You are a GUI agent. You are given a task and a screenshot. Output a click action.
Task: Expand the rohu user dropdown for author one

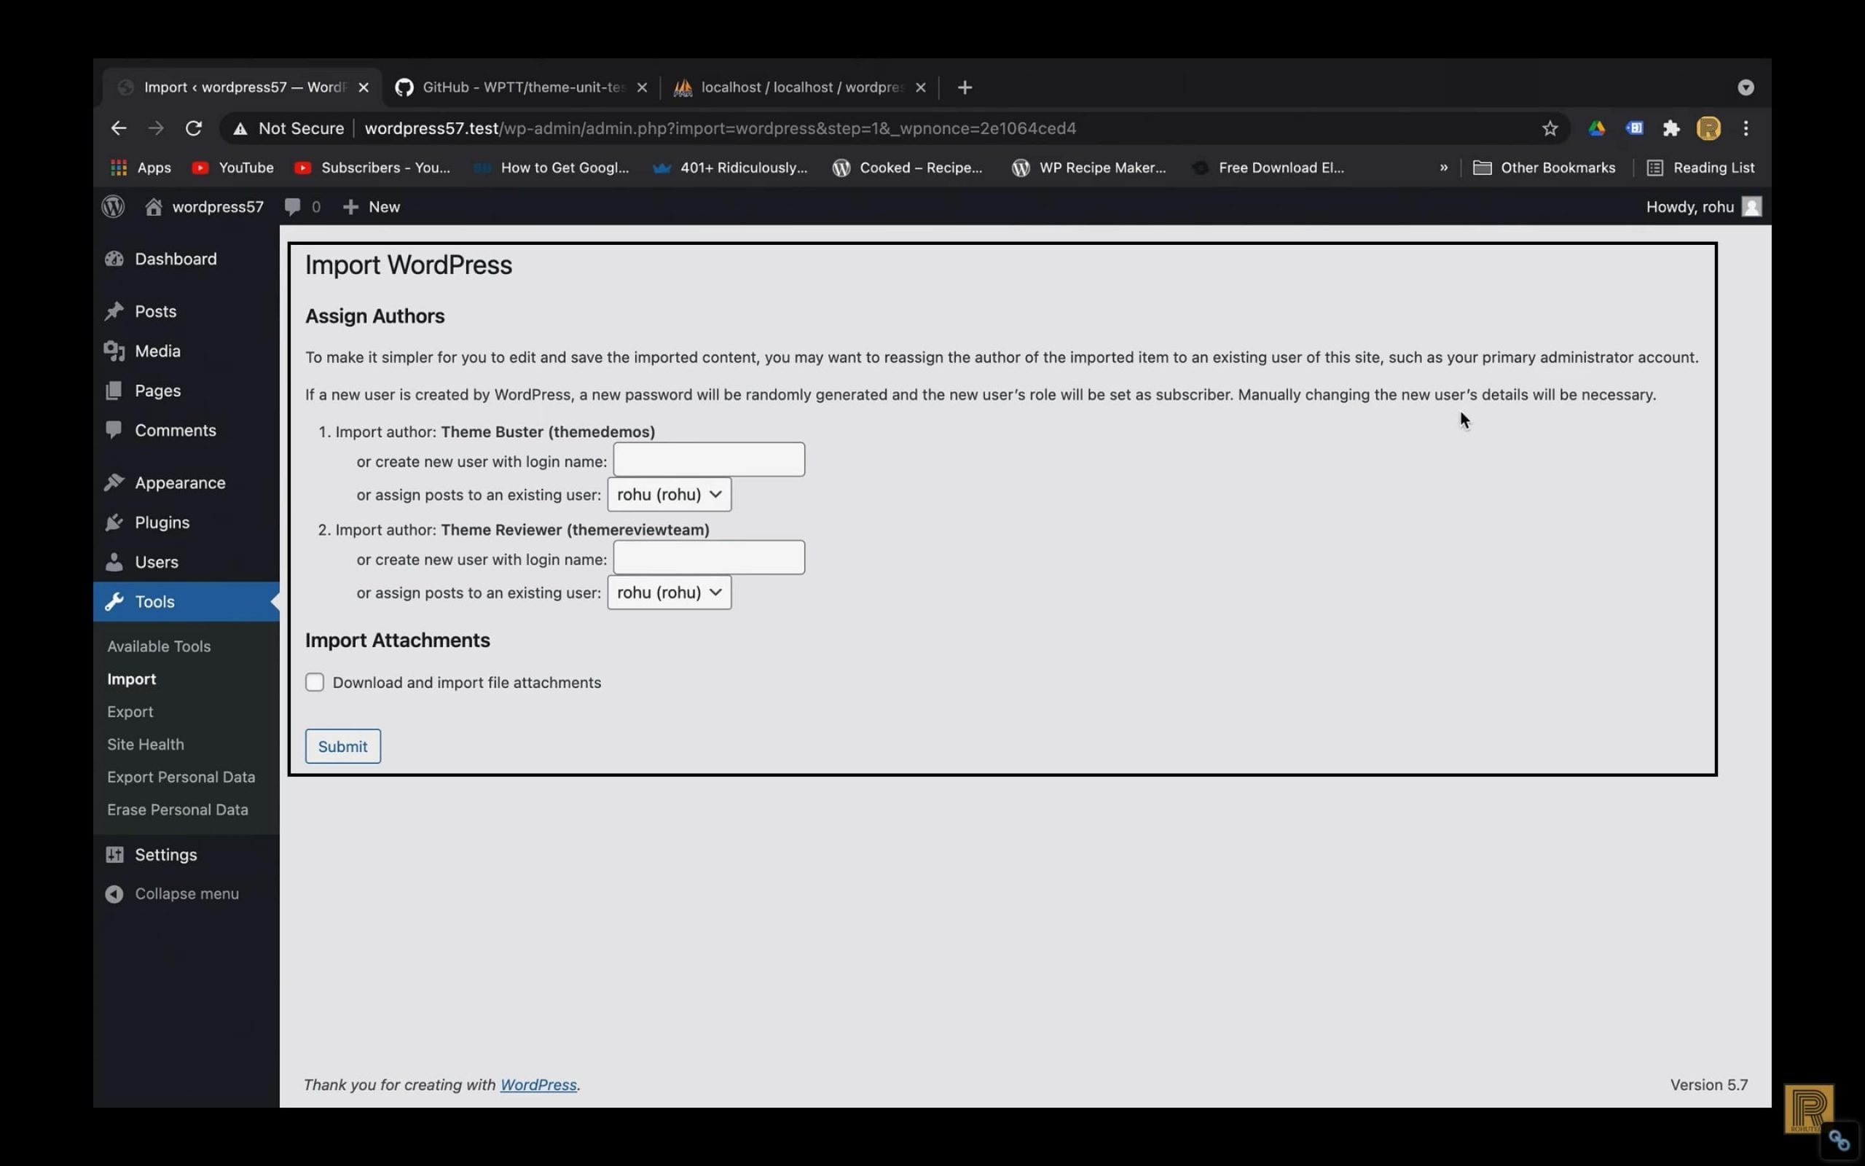tap(669, 493)
